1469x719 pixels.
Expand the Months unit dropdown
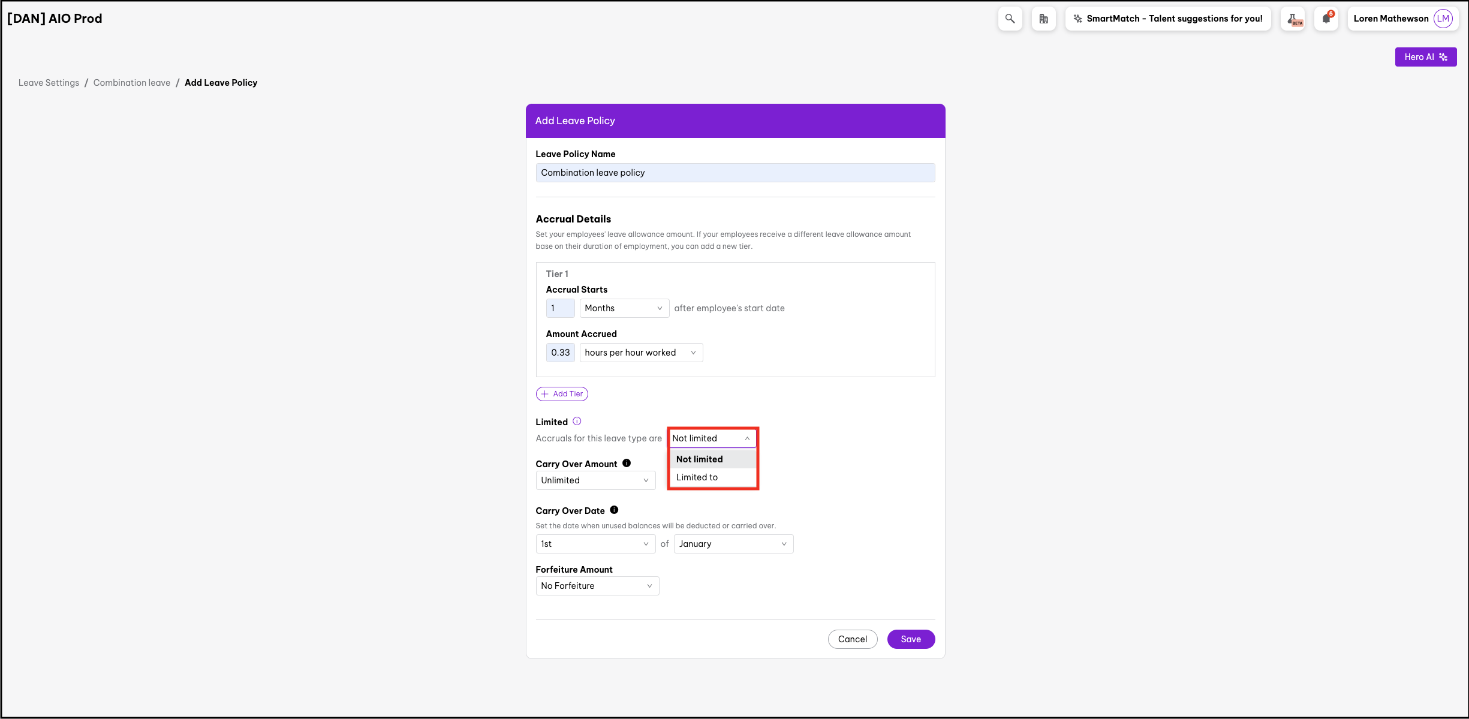coord(624,308)
